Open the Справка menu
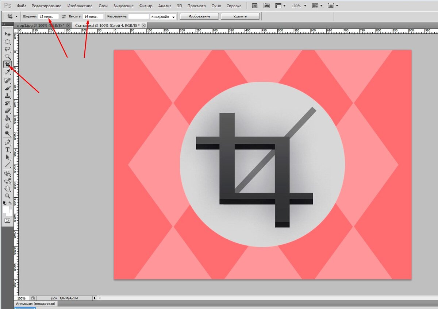The height and width of the screenshot is (309, 438). 234,6
